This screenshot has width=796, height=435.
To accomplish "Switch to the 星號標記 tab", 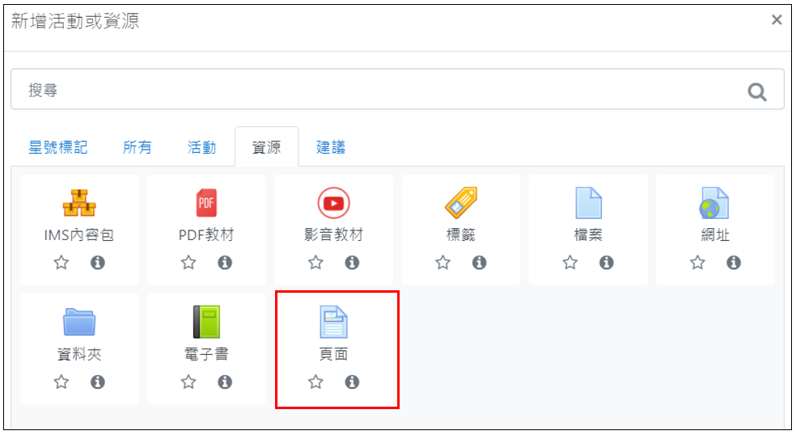I will 58,147.
